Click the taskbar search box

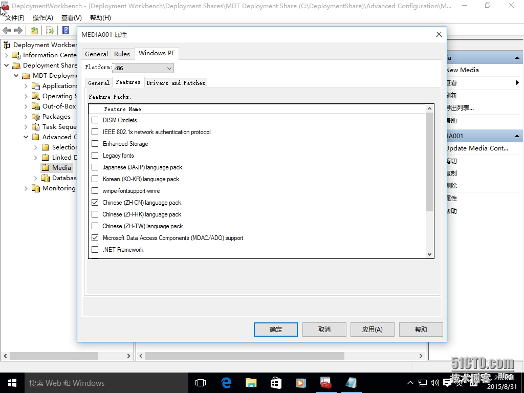(x=106, y=383)
